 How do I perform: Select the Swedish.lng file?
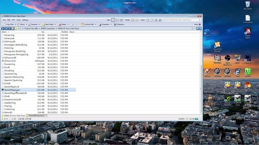[x=10, y=103]
